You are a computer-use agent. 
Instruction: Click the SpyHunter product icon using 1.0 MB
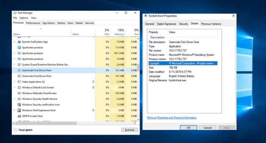19,59
